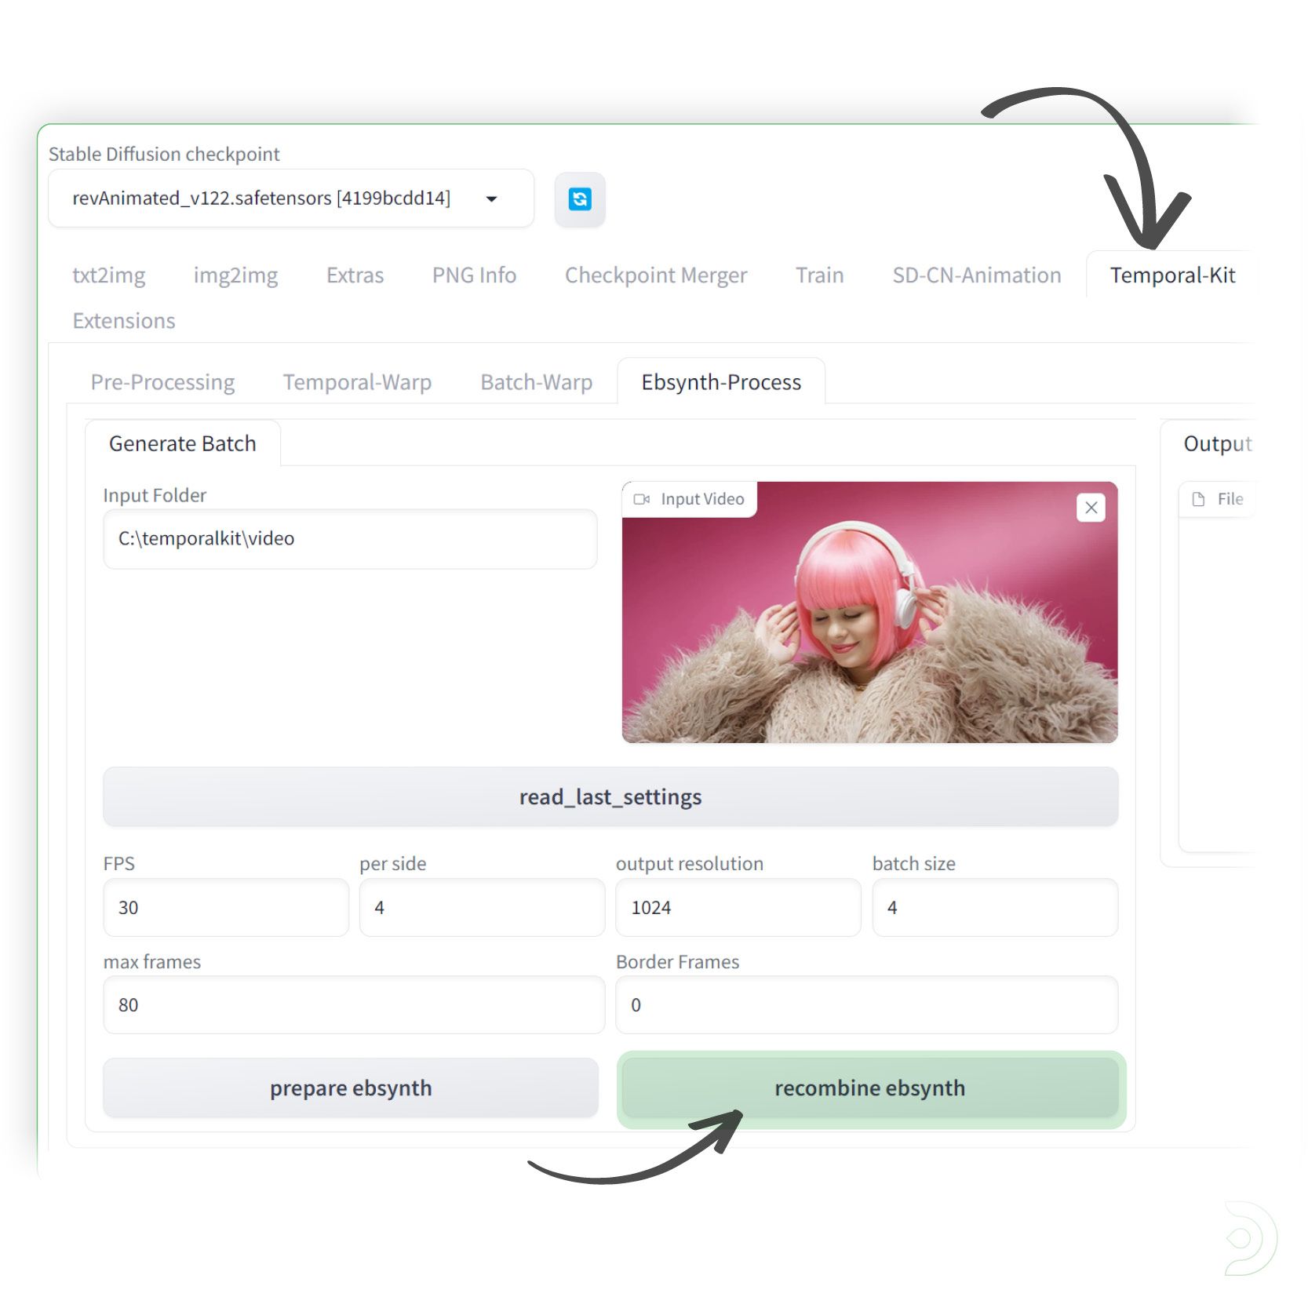Image resolution: width=1308 pixels, height=1308 pixels.
Task: Remove the Input Video with X
Action: [x=1091, y=508]
